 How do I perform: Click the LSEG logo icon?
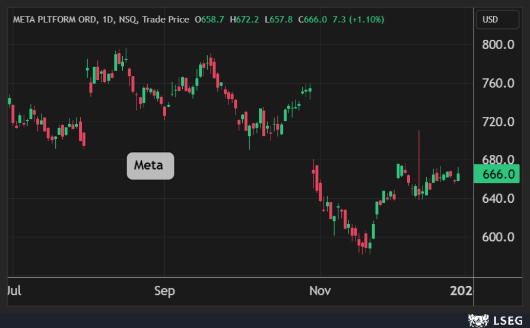[x=478, y=321]
